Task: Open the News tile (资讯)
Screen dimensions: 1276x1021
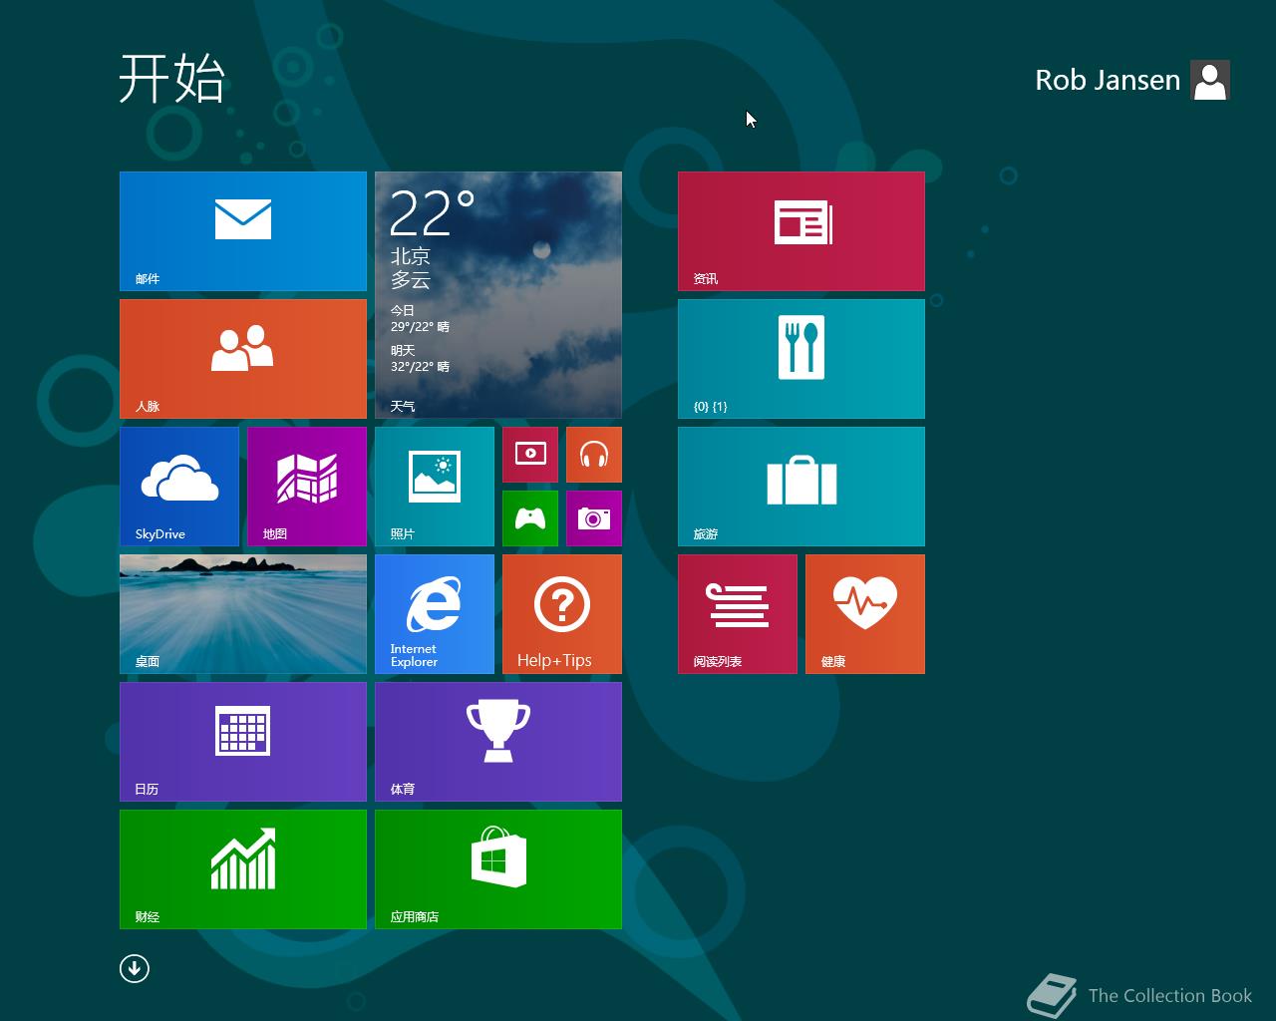Action: (x=801, y=231)
